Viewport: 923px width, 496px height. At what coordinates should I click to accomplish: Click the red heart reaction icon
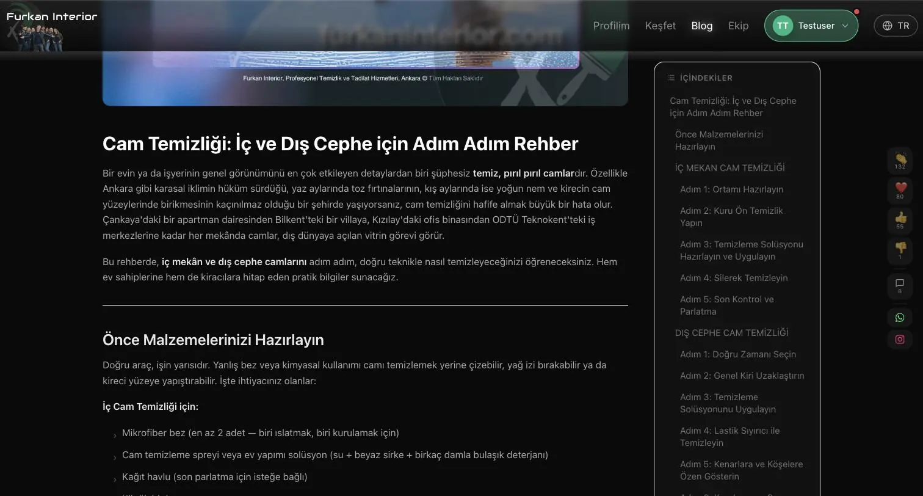(x=900, y=188)
